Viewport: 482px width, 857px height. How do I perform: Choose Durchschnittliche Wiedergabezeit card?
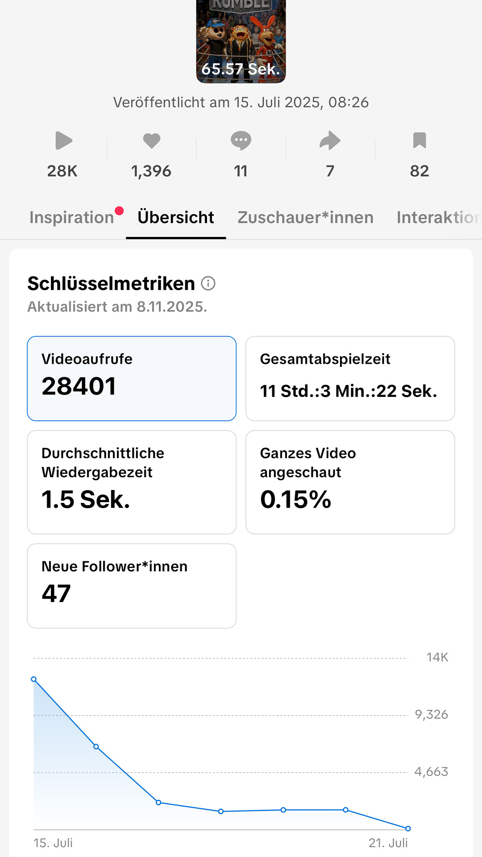pos(132,482)
